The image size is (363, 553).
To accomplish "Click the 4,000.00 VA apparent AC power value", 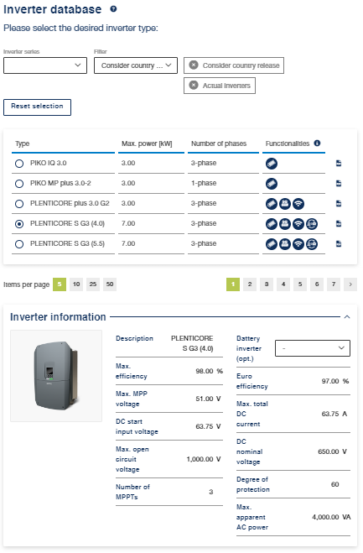I will tap(331, 517).
